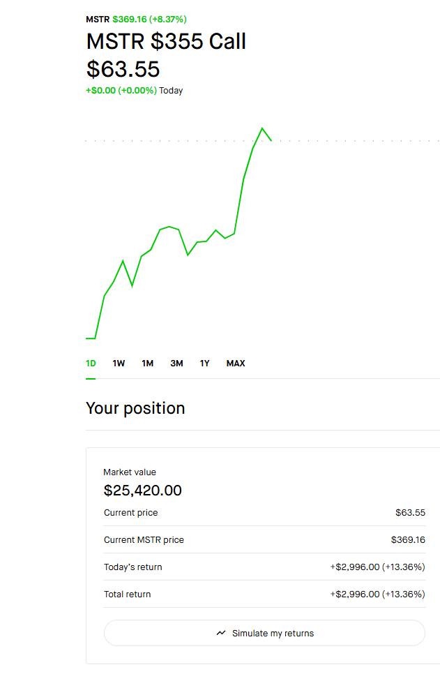Viewport: 440px width, 688px height.
Task: View one month of price history
Action: pos(147,363)
